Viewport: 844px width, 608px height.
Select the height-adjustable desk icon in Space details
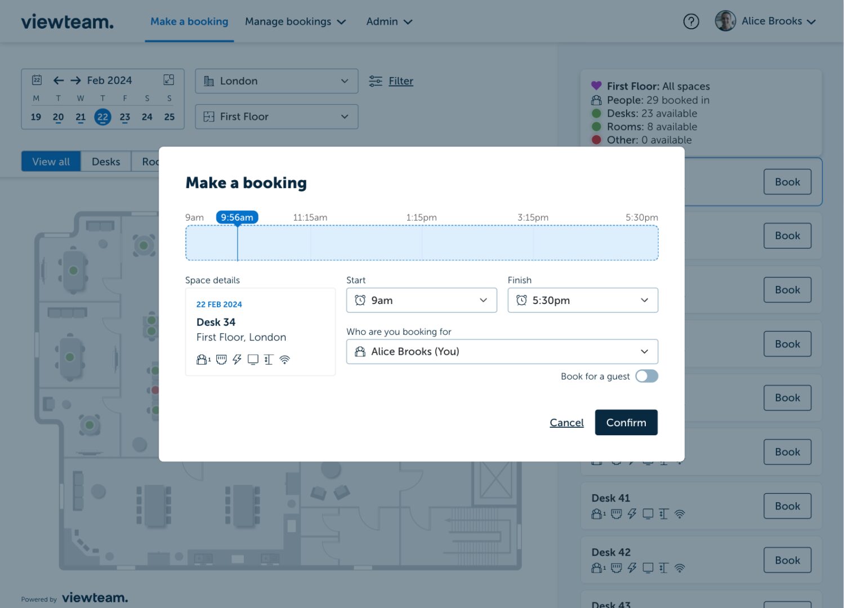pos(268,359)
